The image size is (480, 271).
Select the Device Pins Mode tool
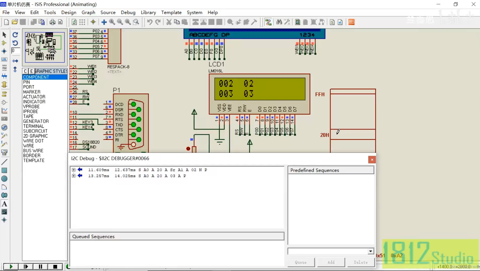pyautogui.click(x=4, y=102)
